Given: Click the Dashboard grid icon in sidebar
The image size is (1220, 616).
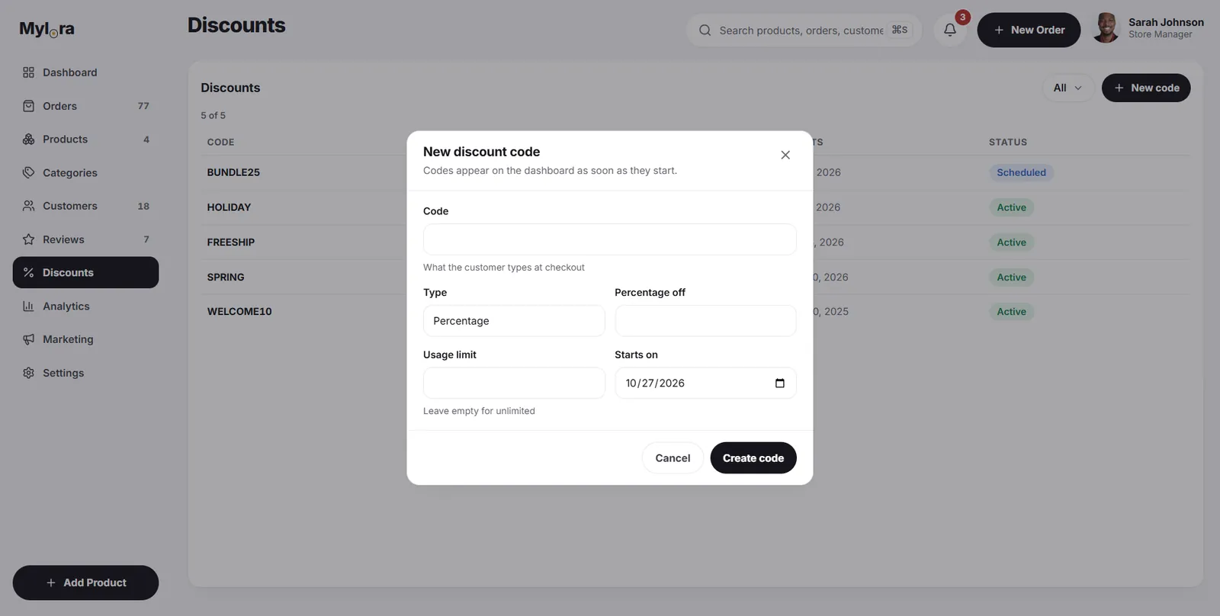Looking at the screenshot, I should (29, 72).
